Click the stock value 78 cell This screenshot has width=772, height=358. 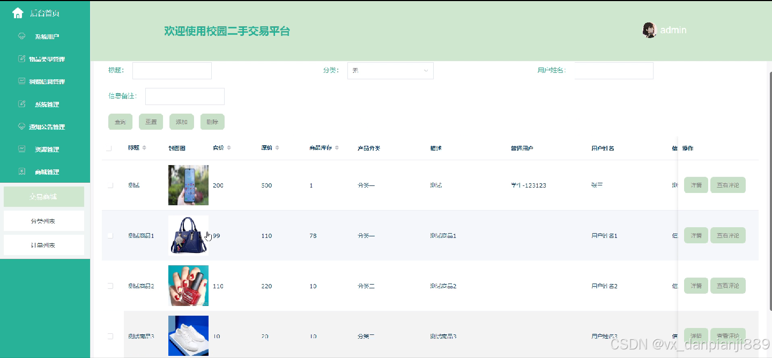point(313,236)
